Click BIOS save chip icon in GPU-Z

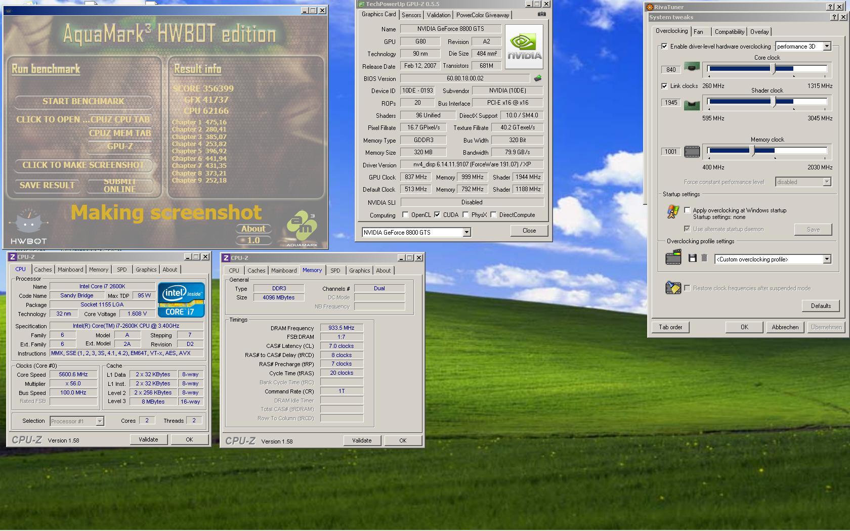tap(538, 78)
